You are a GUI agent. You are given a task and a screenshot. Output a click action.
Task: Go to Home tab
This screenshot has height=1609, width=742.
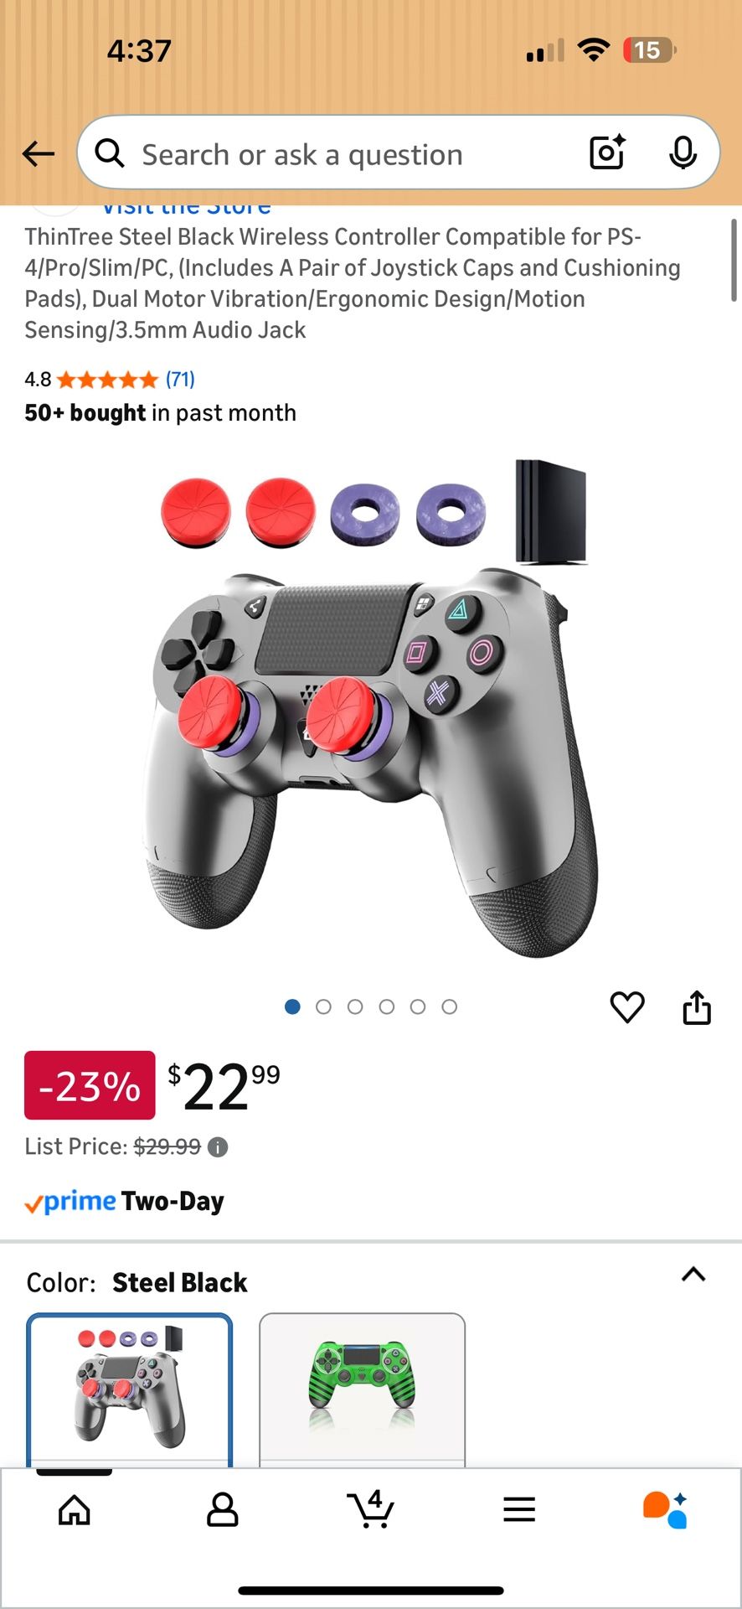(75, 1510)
